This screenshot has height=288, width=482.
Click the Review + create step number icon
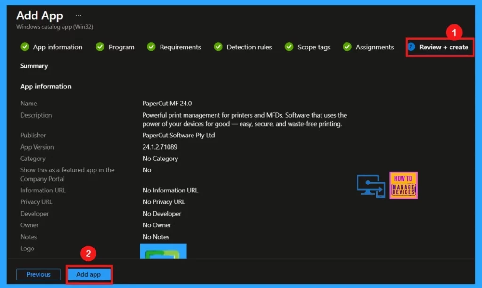click(411, 47)
